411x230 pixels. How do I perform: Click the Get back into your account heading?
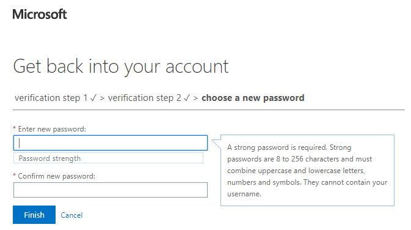(121, 67)
